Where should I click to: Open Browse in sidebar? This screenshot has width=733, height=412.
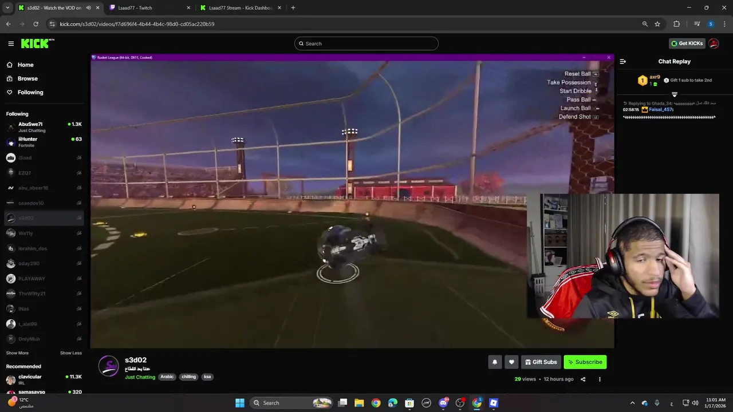[x=27, y=78]
